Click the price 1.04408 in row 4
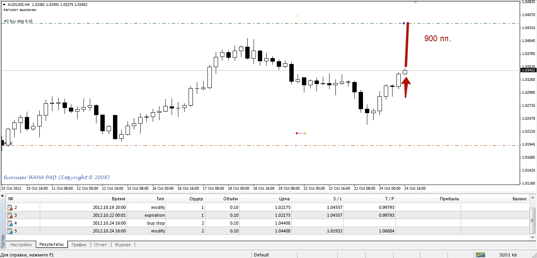The width and height of the screenshot is (537, 258). [283, 223]
